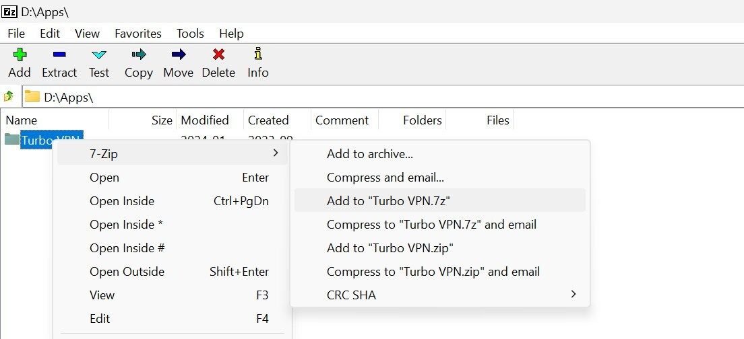Image resolution: width=744 pixels, height=339 pixels.
Task: Choose Open Inside # entry
Action: pyautogui.click(x=173, y=248)
